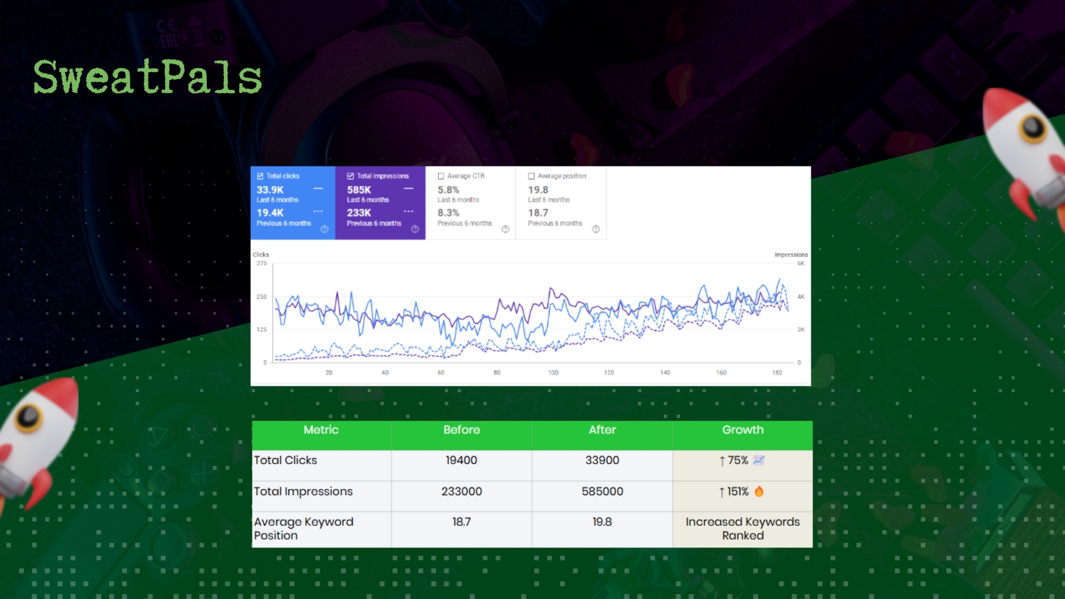Uncheck the Total impressions checkbox
Image resolution: width=1065 pixels, height=599 pixels.
click(x=351, y=176)
